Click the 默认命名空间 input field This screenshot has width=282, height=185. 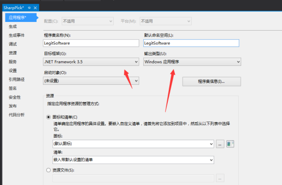click(x=191, y=43)
